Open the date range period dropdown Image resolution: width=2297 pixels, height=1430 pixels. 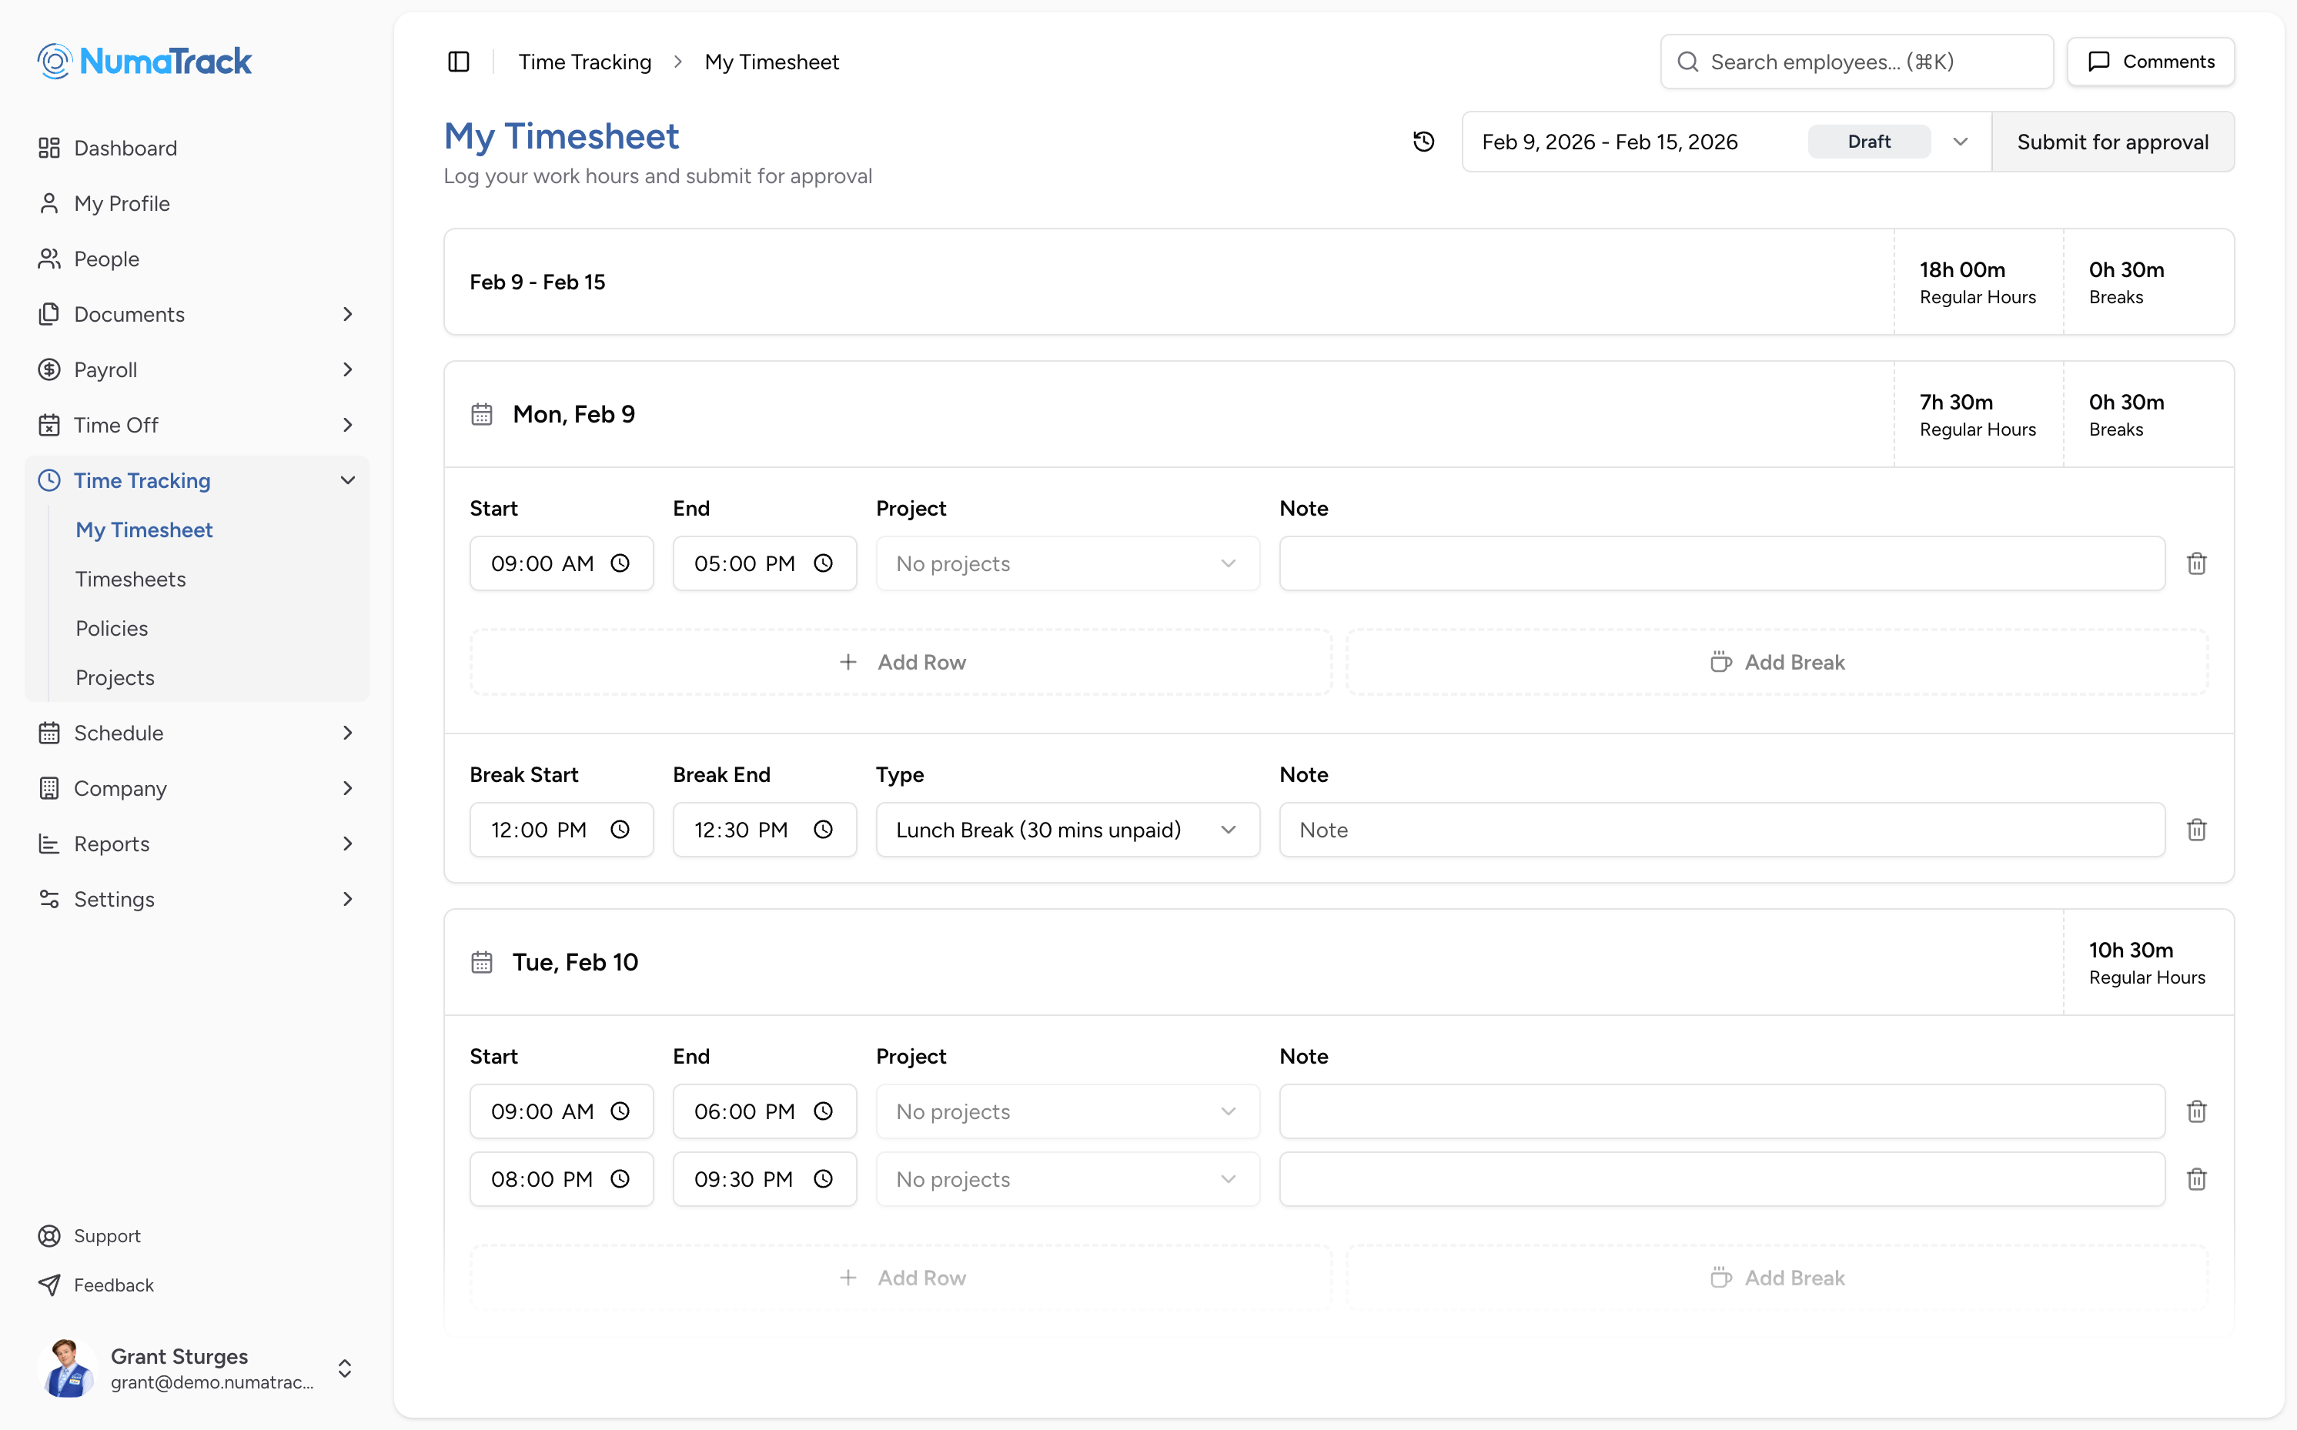1959,142
